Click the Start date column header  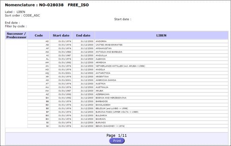tap(61, 35)
